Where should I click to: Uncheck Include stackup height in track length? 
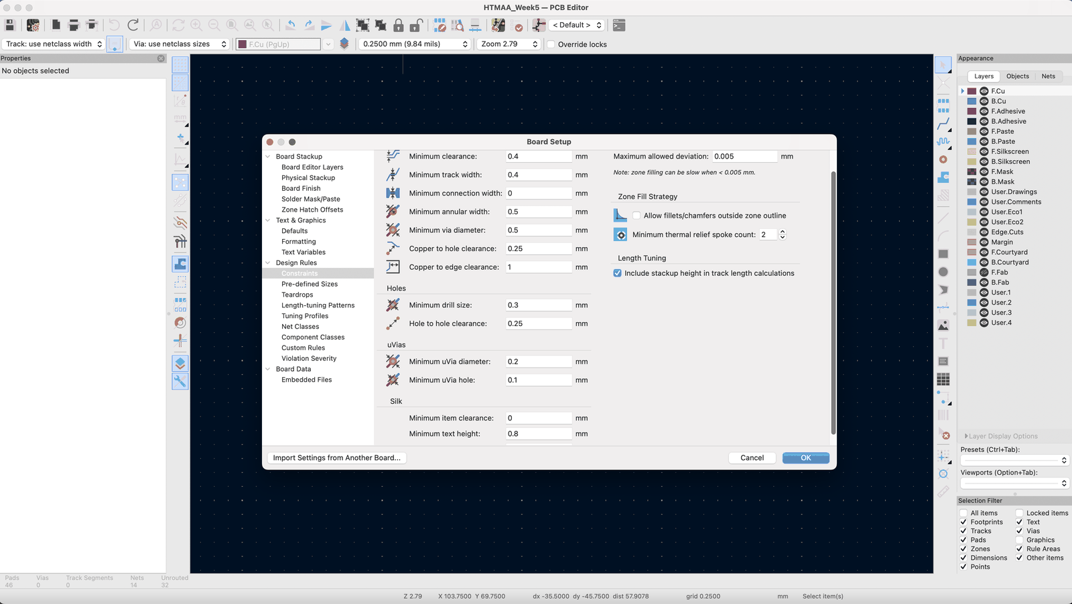[618, 273]
